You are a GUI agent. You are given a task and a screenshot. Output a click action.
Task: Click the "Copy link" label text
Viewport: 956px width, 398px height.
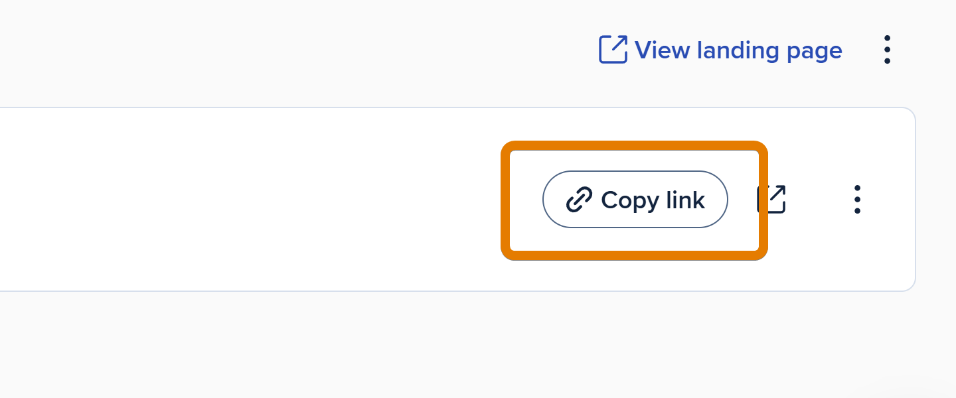click(x=653, y=200)
